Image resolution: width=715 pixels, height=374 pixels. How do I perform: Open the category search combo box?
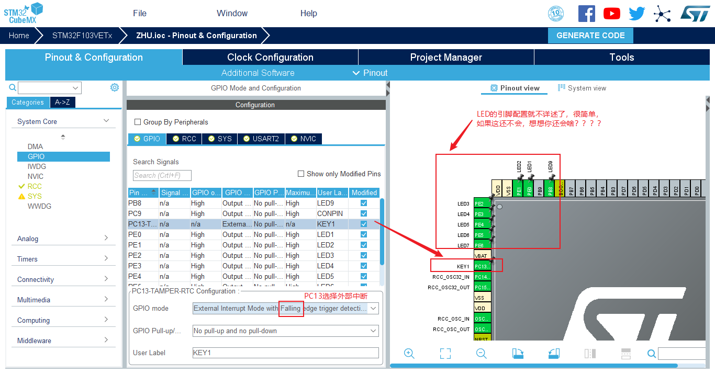tap(49, 88)
